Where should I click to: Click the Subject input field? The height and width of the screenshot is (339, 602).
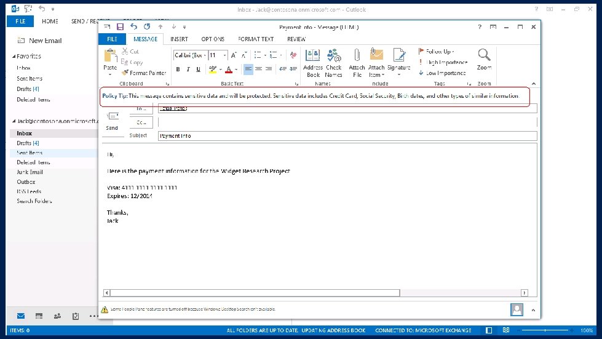point(347,136)
